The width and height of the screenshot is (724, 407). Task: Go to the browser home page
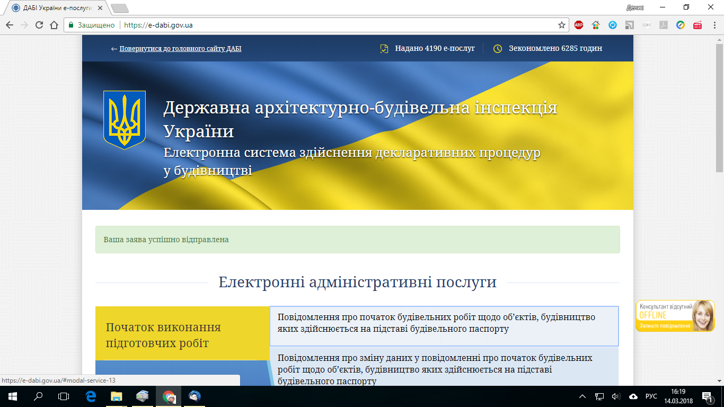pyautogui.click(x=54, y=25)
